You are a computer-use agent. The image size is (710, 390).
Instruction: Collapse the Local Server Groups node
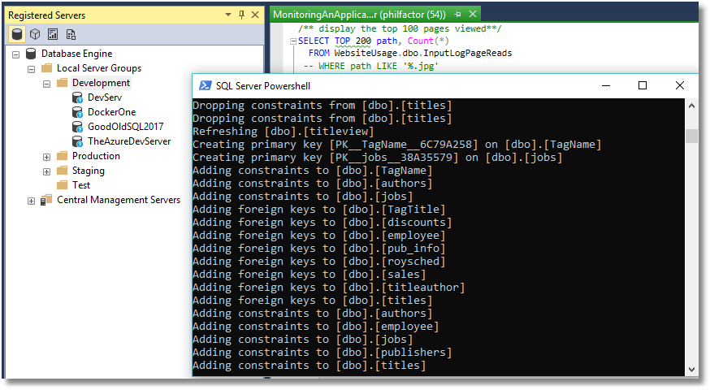point(31,69)
